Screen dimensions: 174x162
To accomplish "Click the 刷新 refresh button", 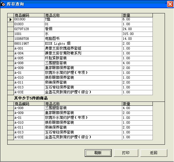I will 98,153.
